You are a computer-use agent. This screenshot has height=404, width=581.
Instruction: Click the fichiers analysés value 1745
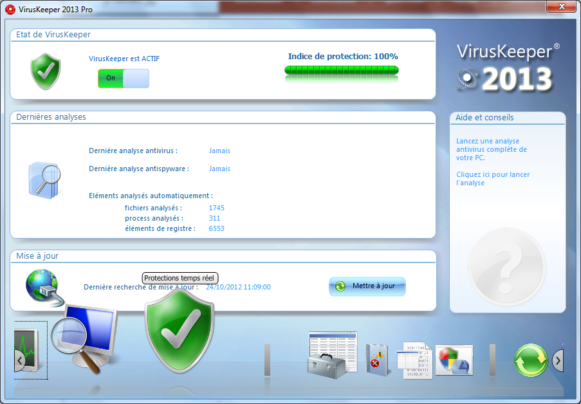(x=217, y=208)
